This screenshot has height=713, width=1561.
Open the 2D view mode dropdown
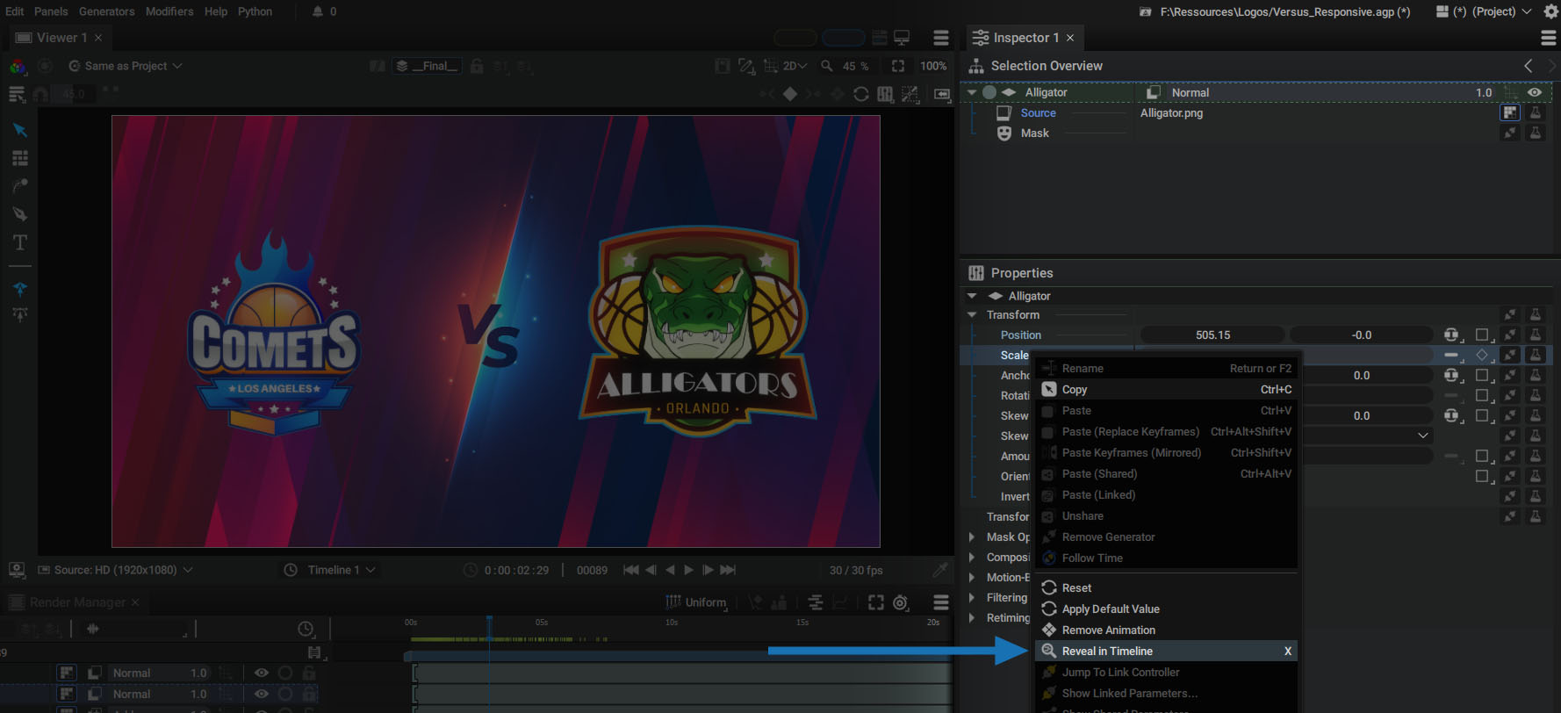tap(795, 66)
